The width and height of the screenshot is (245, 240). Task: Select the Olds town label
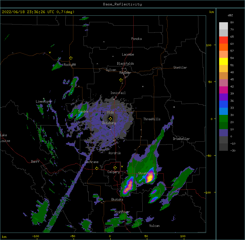coord(110,112)
